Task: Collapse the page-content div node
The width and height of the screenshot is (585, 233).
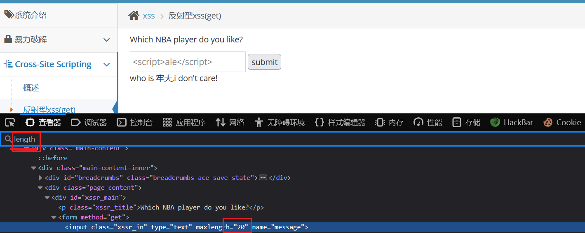Action: (40, 188)
